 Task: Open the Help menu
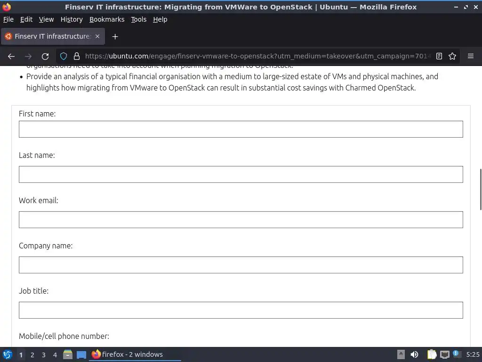(x=160, y=19)
